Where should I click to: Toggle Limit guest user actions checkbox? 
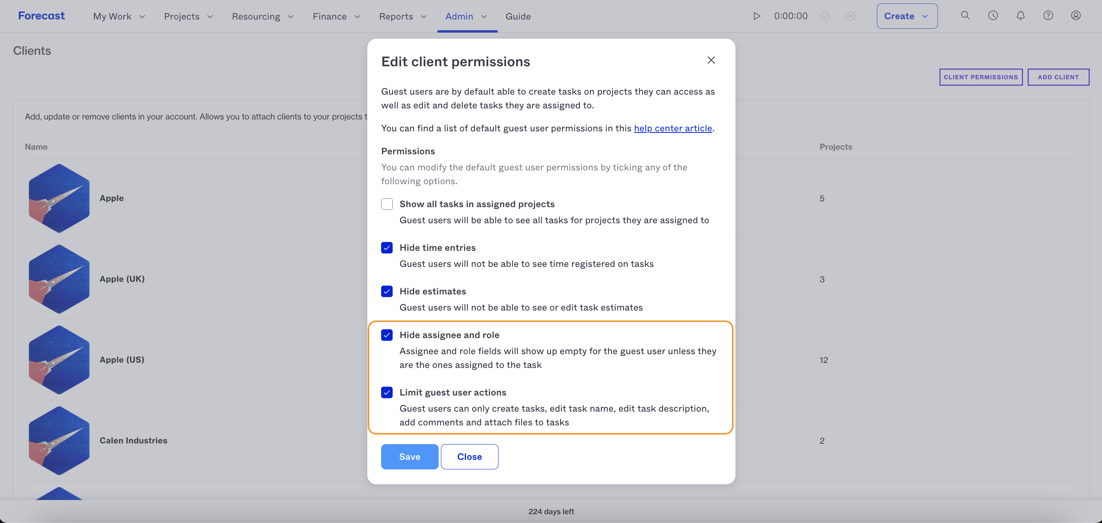[x=387, y=392]
